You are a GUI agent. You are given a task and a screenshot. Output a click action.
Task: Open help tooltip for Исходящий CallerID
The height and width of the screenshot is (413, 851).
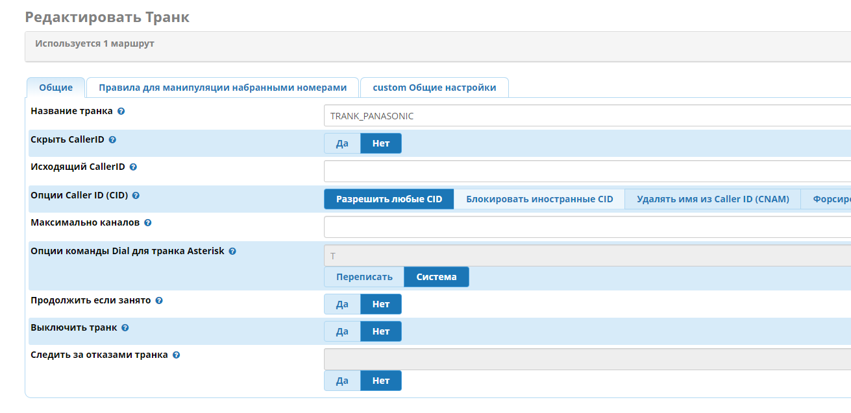click(x=133, y=167)
